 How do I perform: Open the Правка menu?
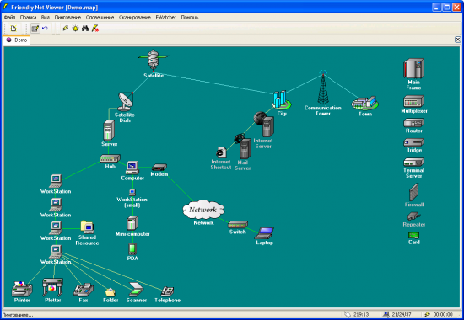(28, 18)
